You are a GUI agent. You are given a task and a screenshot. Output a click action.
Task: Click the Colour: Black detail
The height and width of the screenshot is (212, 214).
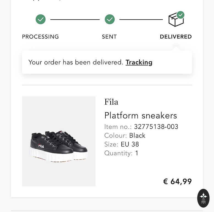pos(125,136)
